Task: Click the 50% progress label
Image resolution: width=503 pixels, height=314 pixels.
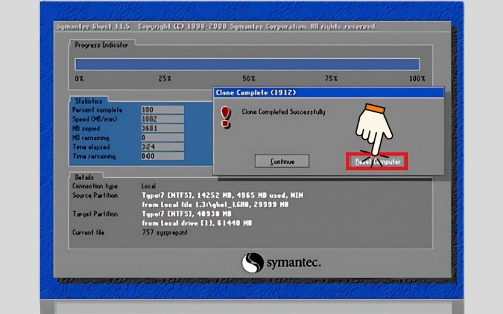Action: point(249,78)
